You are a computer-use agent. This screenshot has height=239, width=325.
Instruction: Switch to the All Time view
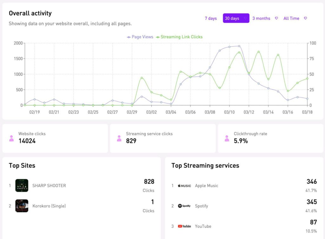click(x=291, y=18)
